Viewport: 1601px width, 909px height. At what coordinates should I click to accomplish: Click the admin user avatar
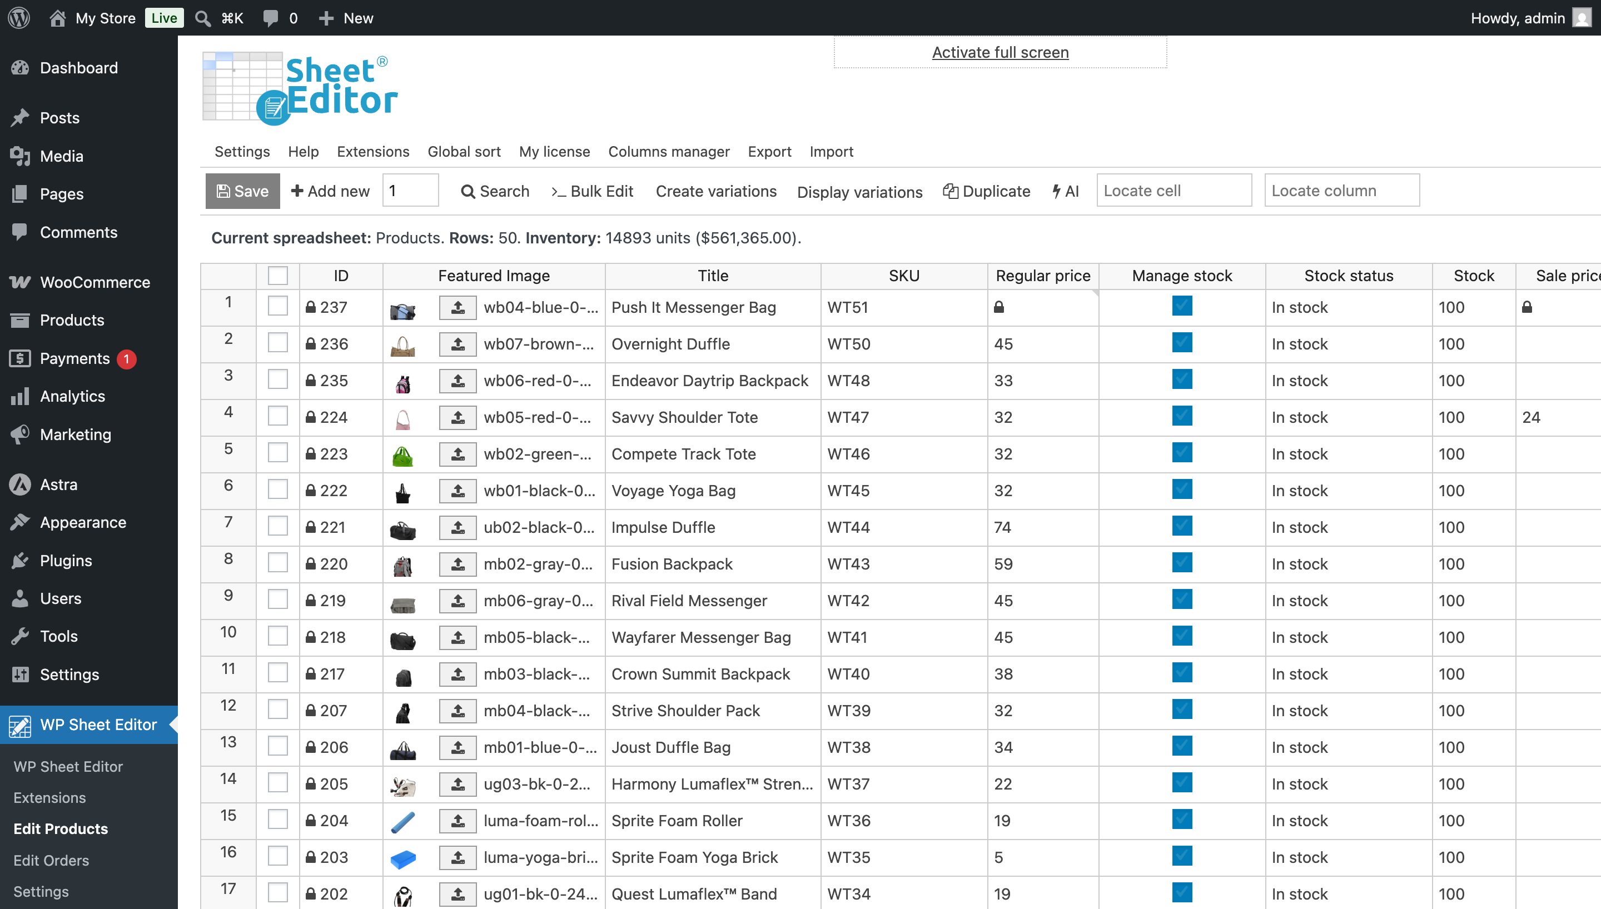click(1582, 17)
